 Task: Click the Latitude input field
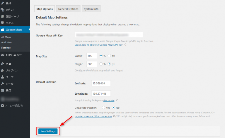pyautogui.click(x=101, y=83)
